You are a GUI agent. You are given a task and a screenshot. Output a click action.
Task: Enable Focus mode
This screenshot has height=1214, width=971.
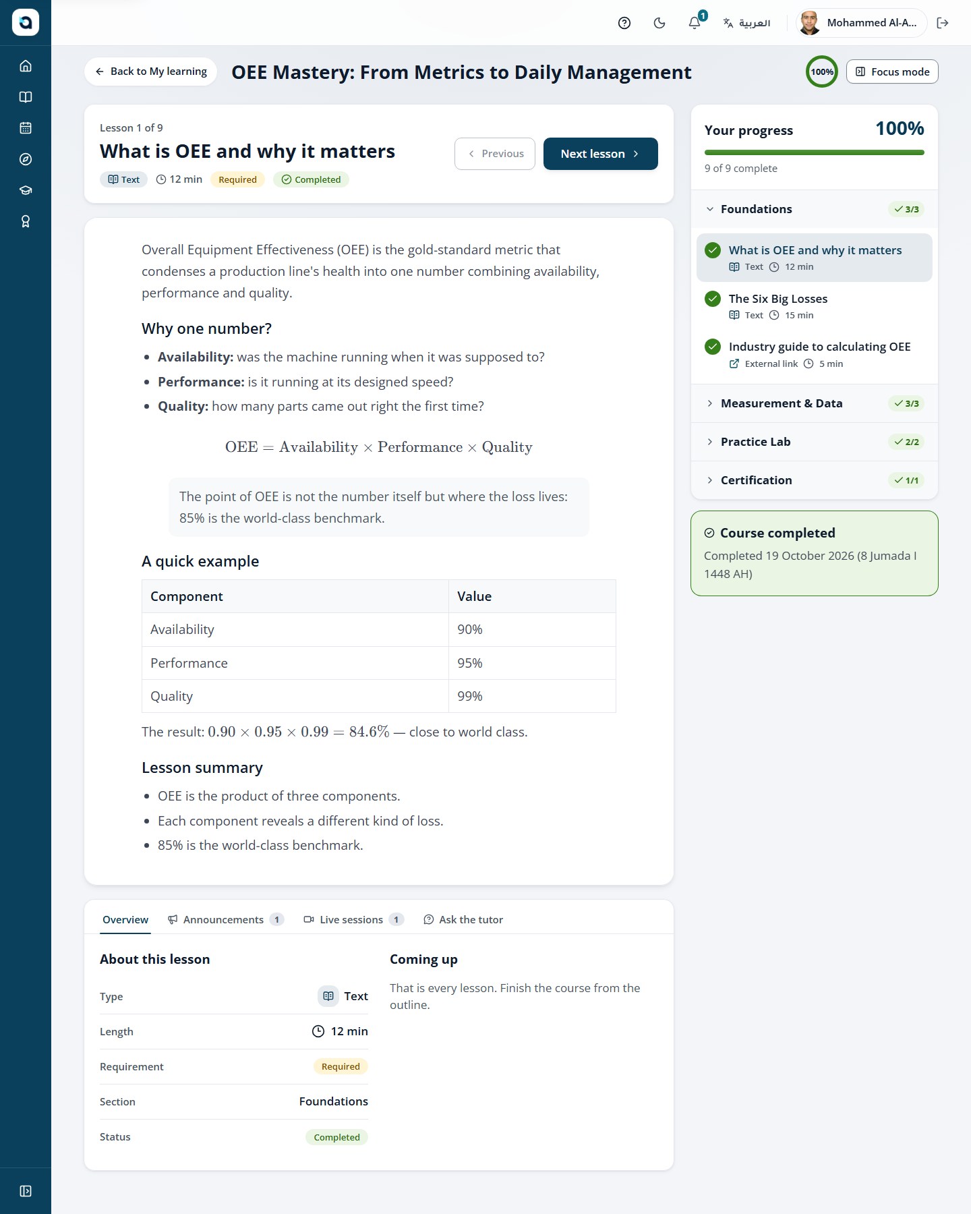(x=892, y=71)
